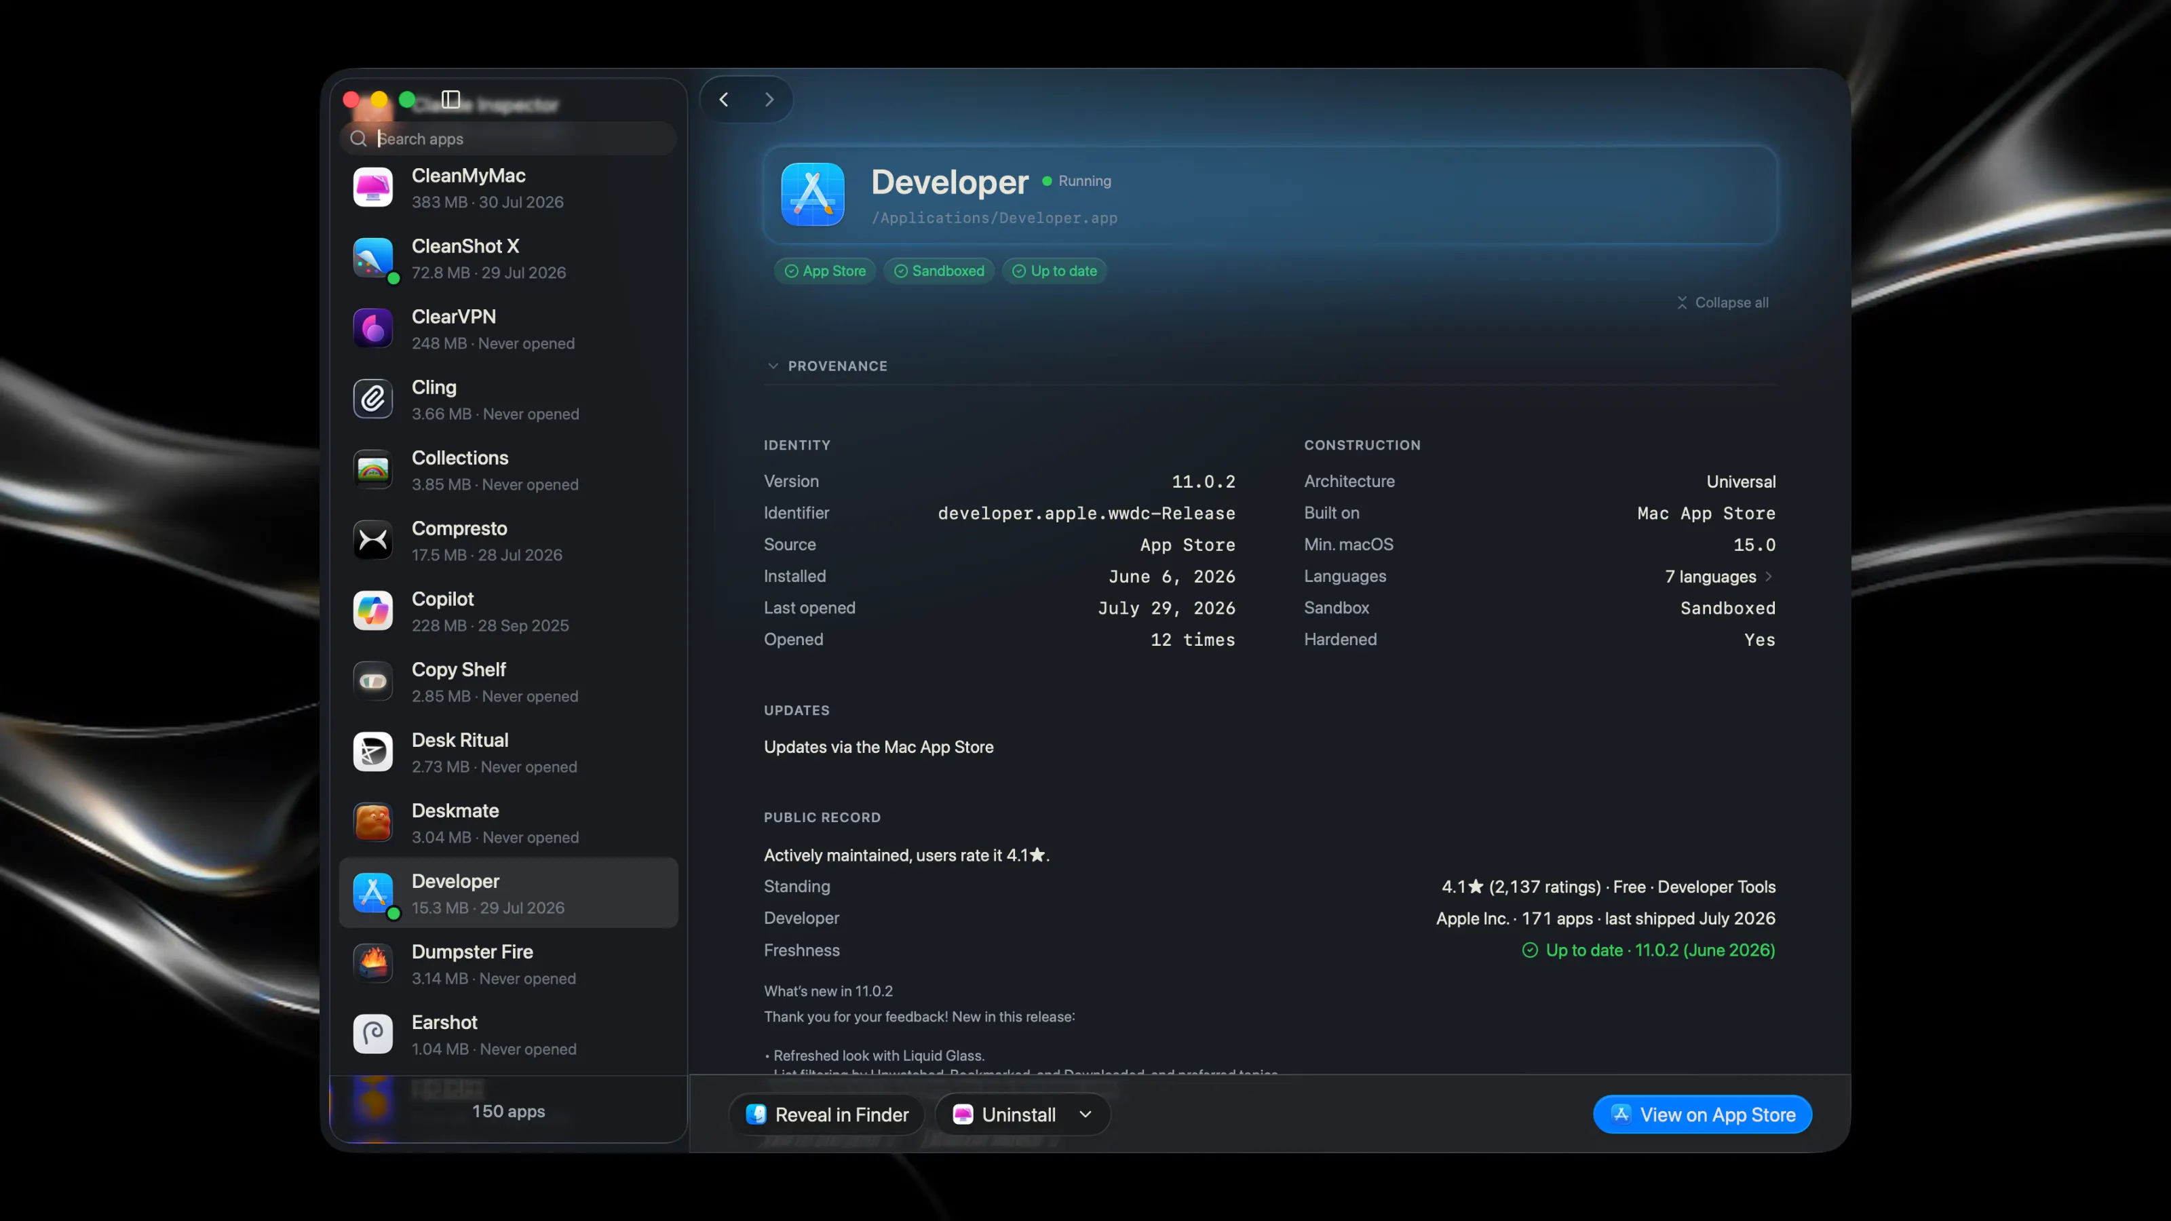Select the Earshot entry
The image size is (2171, 1221).
[508, 1034]
